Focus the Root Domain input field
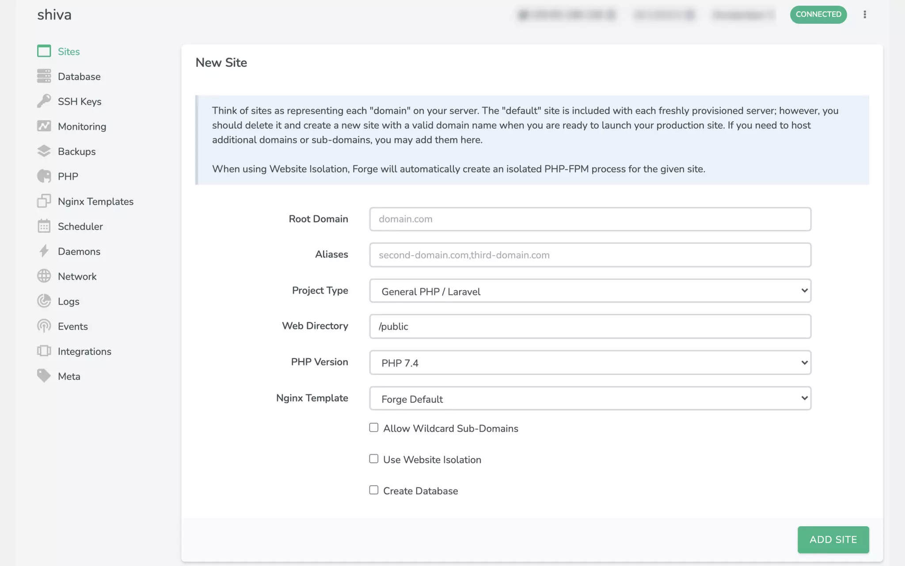This screenshot has height=566, width=905. [590, 219]
